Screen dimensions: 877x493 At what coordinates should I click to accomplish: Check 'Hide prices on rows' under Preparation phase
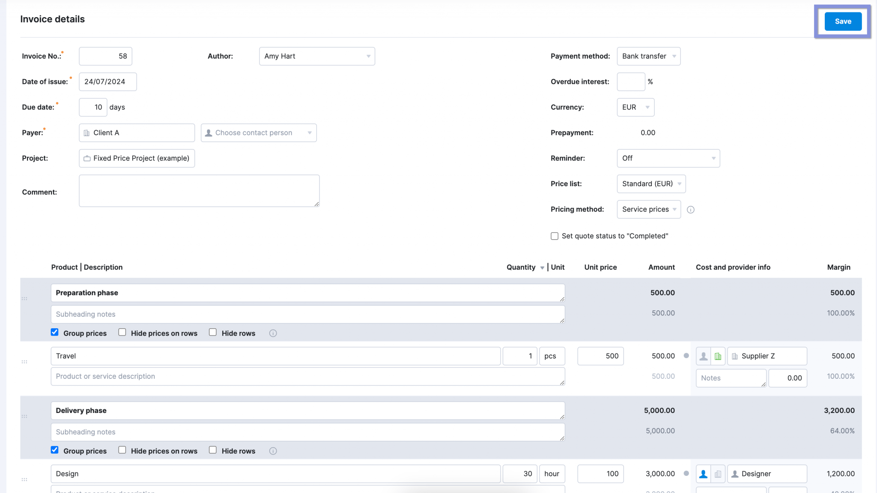[x=122, y=332]
